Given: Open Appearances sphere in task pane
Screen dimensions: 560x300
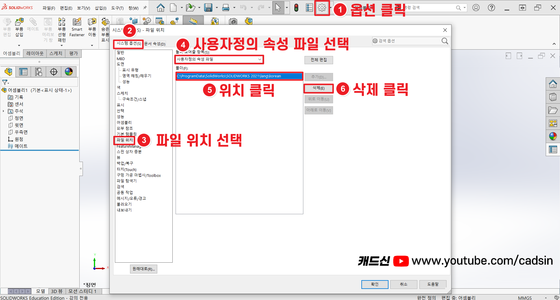Looking at the screenshot, I should point(553,136).
